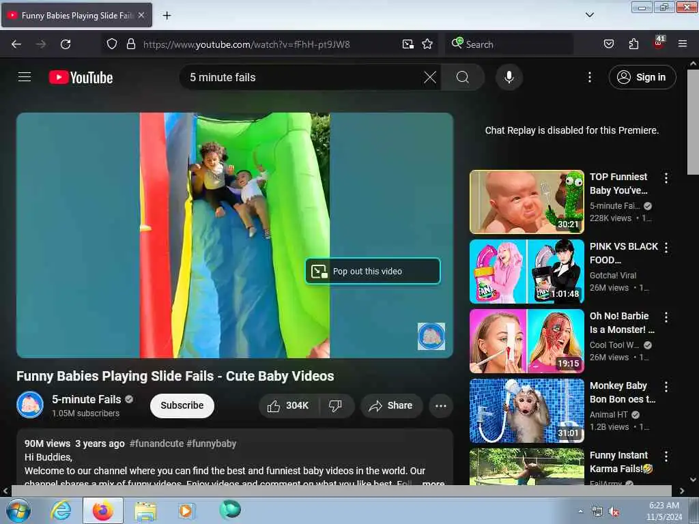Open options for Monkey Baby Bon Bon video
699x524 pixels.
(x=666, y=387)
